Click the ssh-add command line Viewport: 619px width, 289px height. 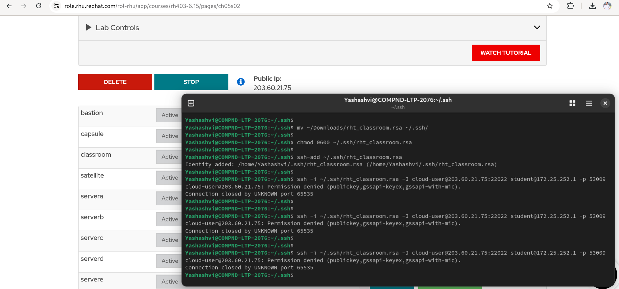pyautogui.click(x=294, y=157)
